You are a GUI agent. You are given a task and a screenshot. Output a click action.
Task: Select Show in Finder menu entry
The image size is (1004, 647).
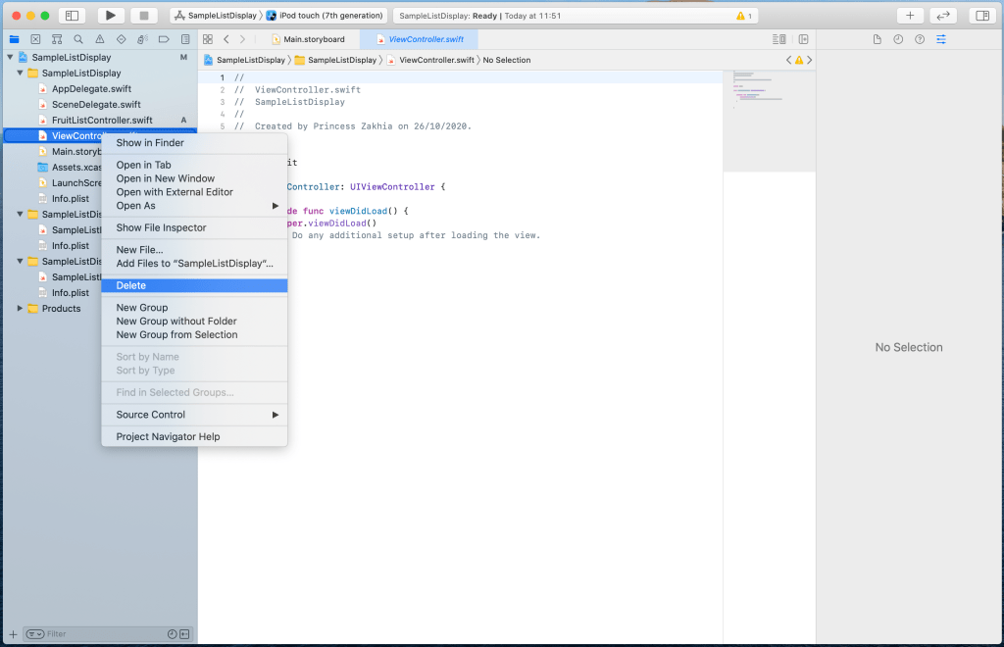pos(150,143)
